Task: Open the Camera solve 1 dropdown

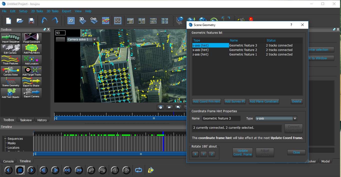Action: 94,39
